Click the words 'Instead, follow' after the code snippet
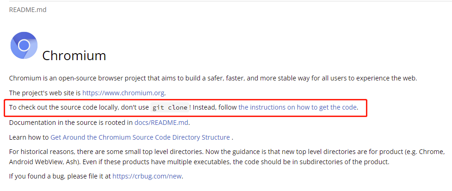The height and width of the screenshot is (191, 452). point(215,107)
